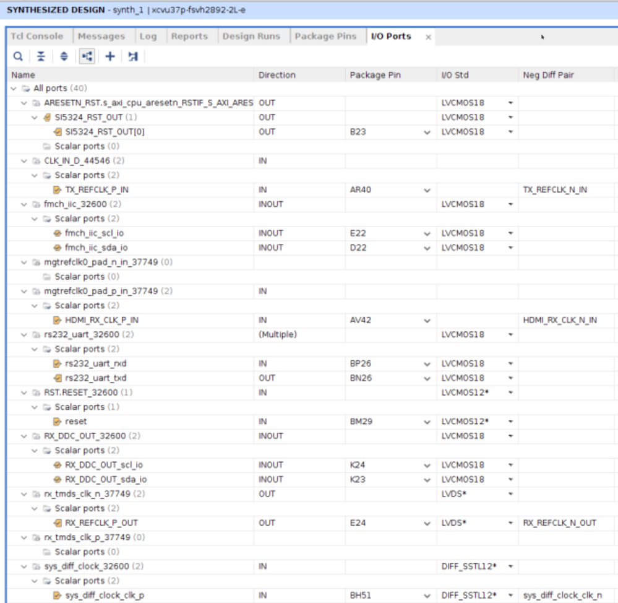This screenshot has width=618, height=603.
Task: Click the rx_tmds_clk_n_37749 interface icon
Action: click(x=36, y=494)
